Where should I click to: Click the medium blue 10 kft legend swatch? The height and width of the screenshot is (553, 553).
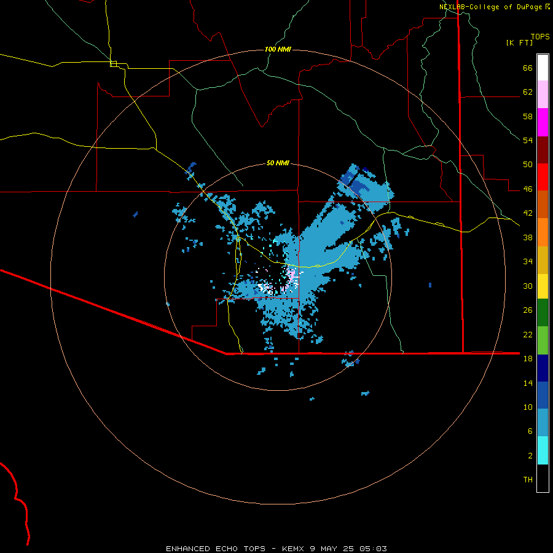(x=543, y=395)
